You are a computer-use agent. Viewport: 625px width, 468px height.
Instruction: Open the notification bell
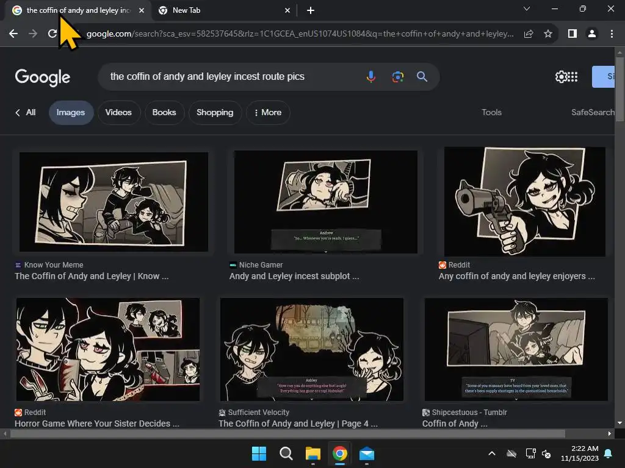(609, 453)
